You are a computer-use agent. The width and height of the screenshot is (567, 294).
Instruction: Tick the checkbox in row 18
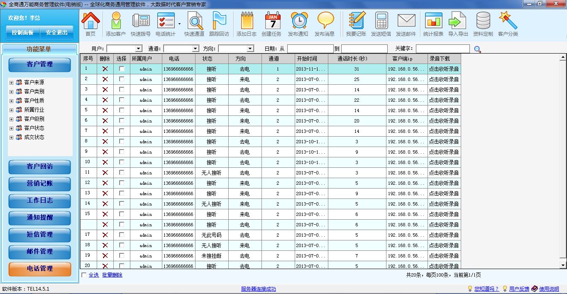(122, 245)
